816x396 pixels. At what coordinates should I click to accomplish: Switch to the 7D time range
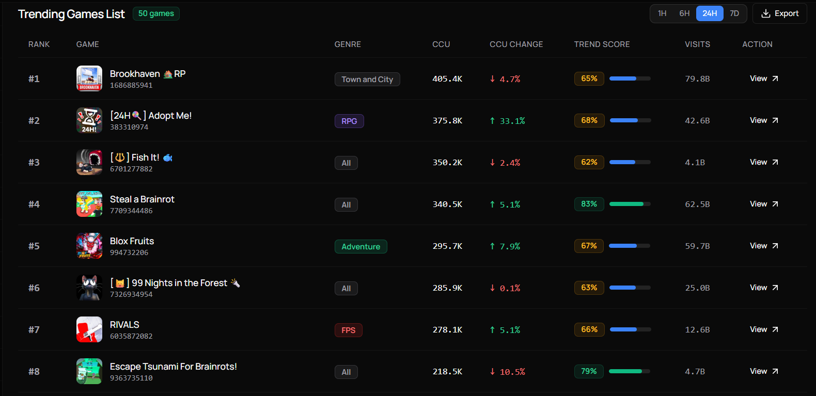click(x=734, y=13)
